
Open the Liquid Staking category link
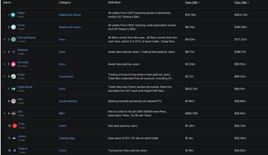coord(68,101)
